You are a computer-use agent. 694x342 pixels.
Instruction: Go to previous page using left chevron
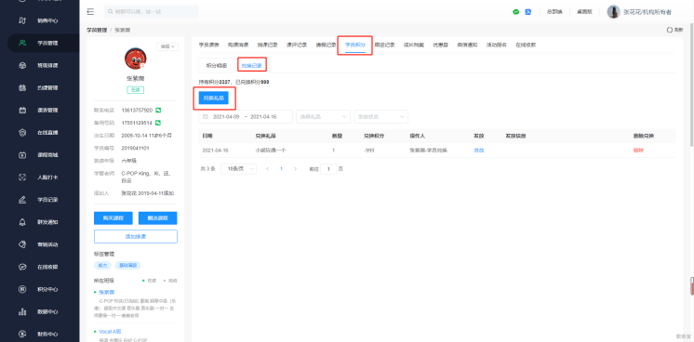(267, 169)
